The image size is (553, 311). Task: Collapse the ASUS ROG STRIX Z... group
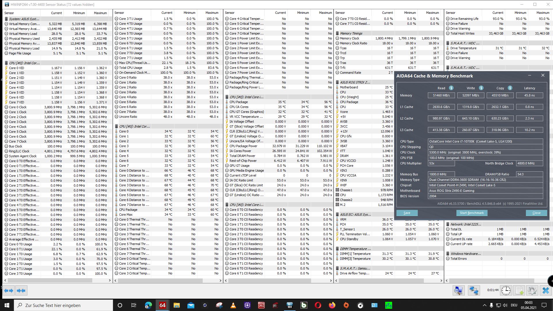click(354, 82)
